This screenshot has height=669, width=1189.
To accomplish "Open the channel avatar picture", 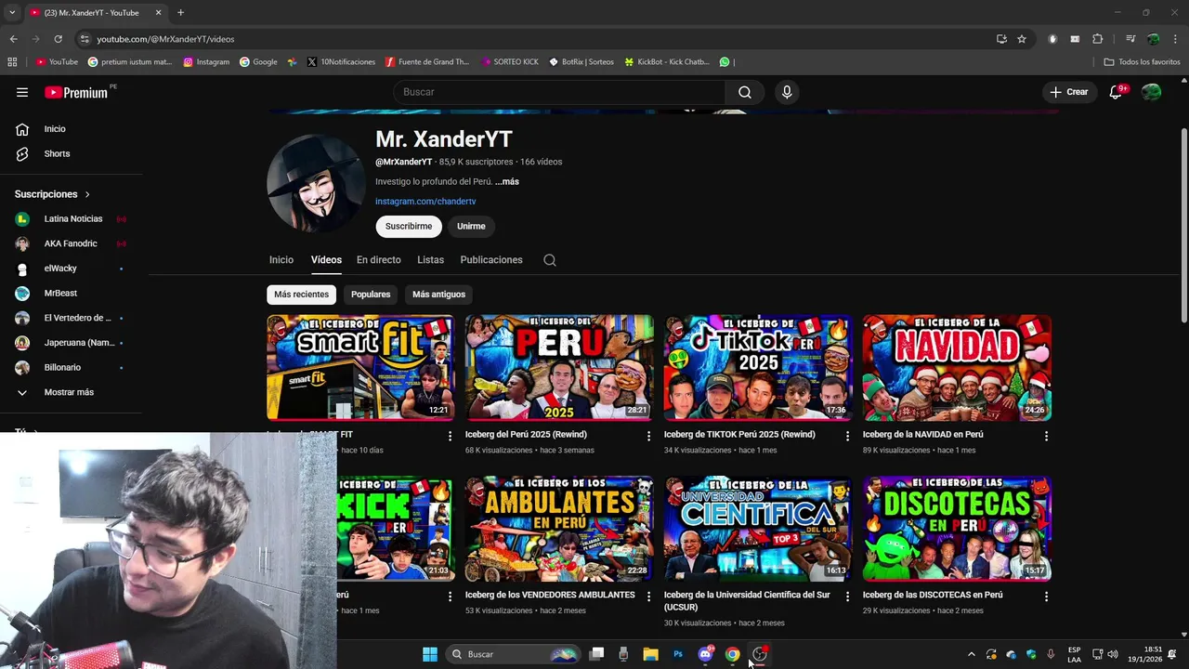I will (316, 183).
